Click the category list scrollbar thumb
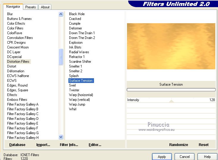 tap(61, 57)
